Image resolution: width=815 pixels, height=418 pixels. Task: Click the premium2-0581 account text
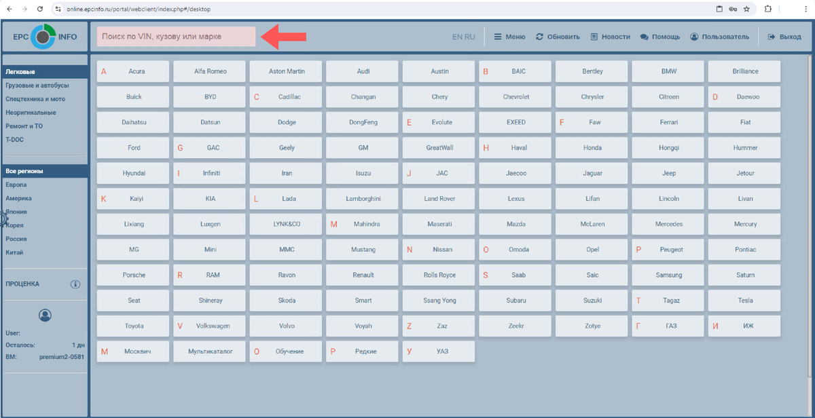[62, 357]
